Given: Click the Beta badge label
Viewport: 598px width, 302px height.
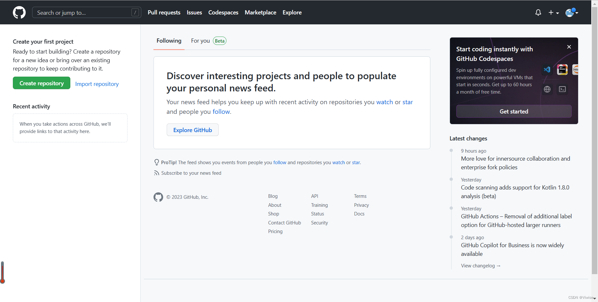Looking at the screenshot, I should [x=220, y=41].
